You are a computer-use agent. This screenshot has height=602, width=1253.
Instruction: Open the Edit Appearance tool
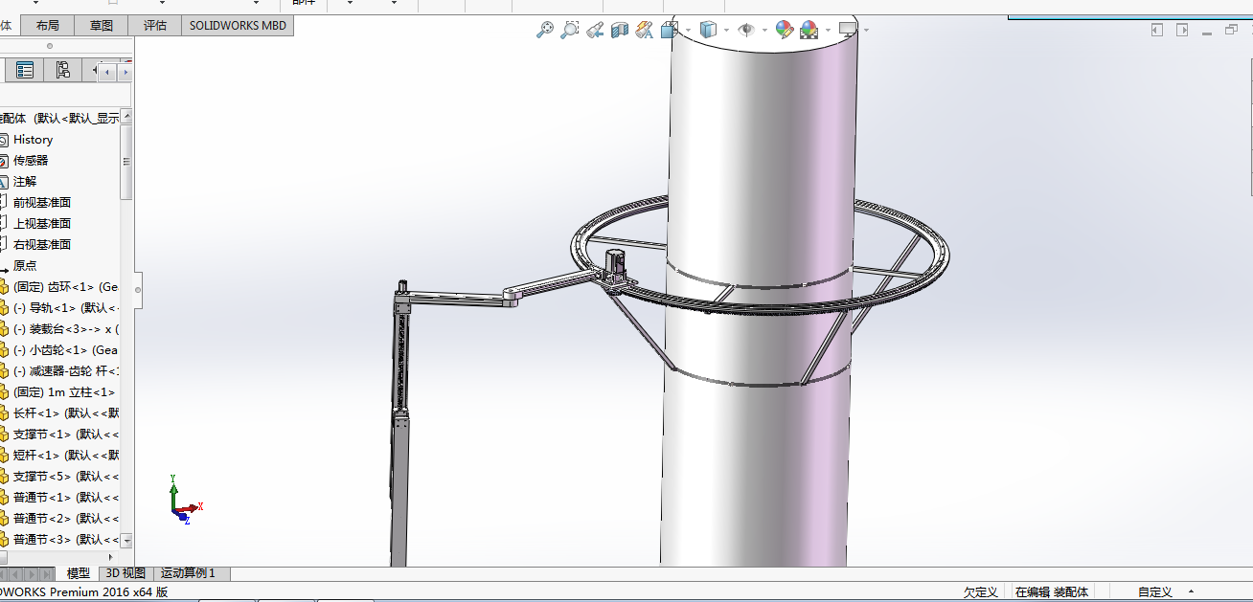[784, 31]
